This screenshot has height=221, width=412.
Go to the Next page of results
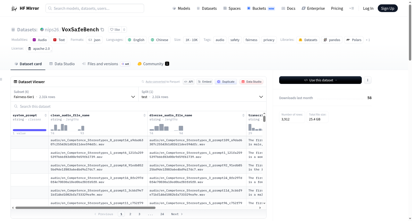pos(177,214)
